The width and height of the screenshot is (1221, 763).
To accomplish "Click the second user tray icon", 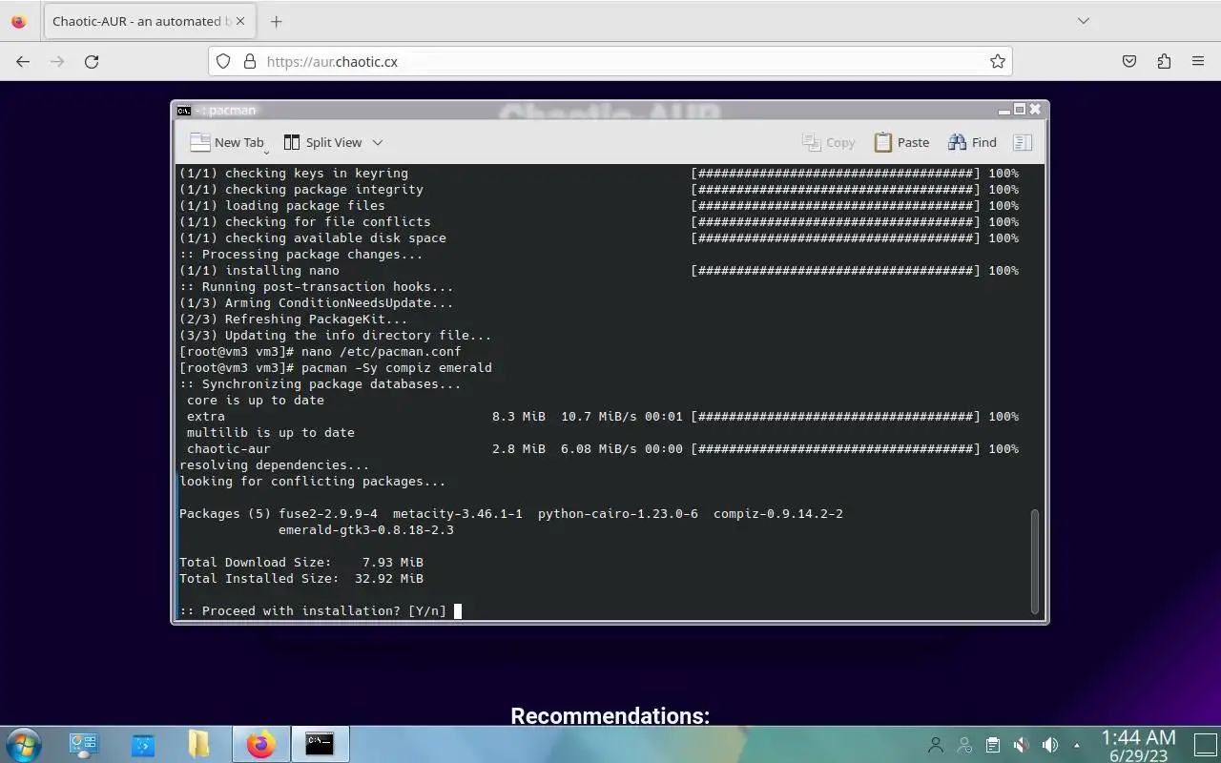I will 964,745.
